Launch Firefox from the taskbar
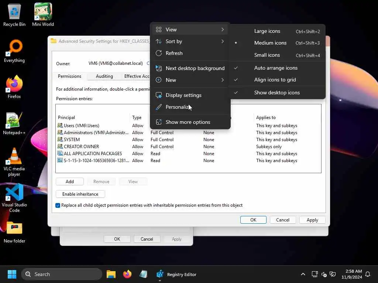Screen dimensions: 378x283 point(127,274)
